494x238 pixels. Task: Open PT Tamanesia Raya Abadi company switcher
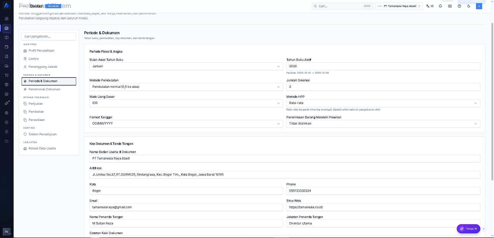point(399,6)
